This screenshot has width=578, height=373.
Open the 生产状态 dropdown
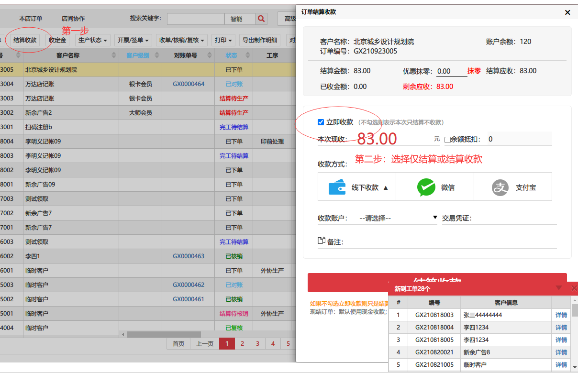pos(92,40)
